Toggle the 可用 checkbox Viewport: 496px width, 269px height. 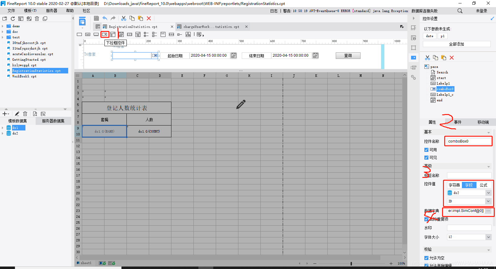[x=426, y=150]
